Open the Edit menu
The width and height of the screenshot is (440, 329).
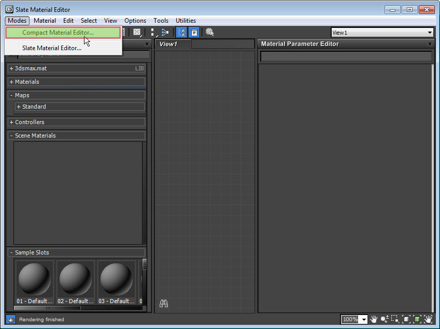[x=68, y=21]
